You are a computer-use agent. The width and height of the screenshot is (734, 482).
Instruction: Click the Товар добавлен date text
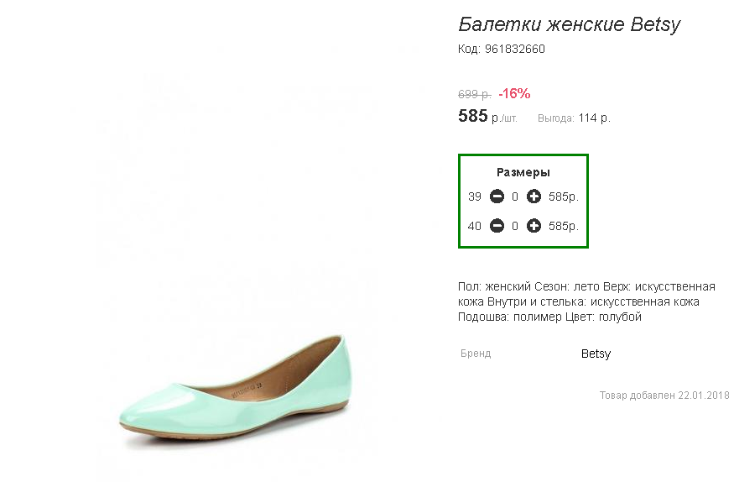point(664,396)
